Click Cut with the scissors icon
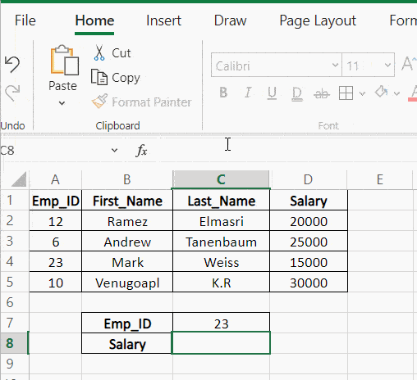 pos(112,53)
